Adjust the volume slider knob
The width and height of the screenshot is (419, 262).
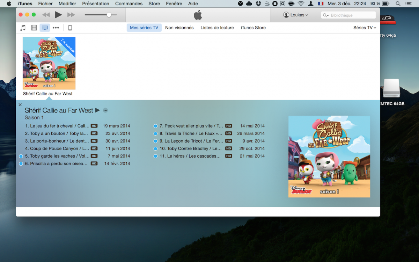109,15
